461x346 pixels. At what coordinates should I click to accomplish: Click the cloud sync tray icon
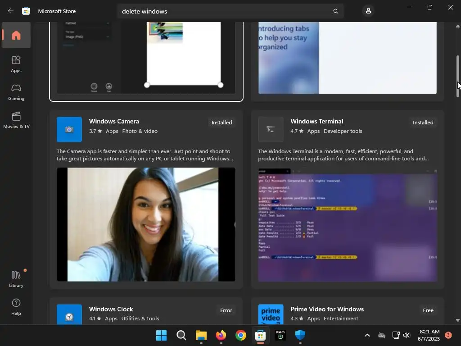coord(382,335)
